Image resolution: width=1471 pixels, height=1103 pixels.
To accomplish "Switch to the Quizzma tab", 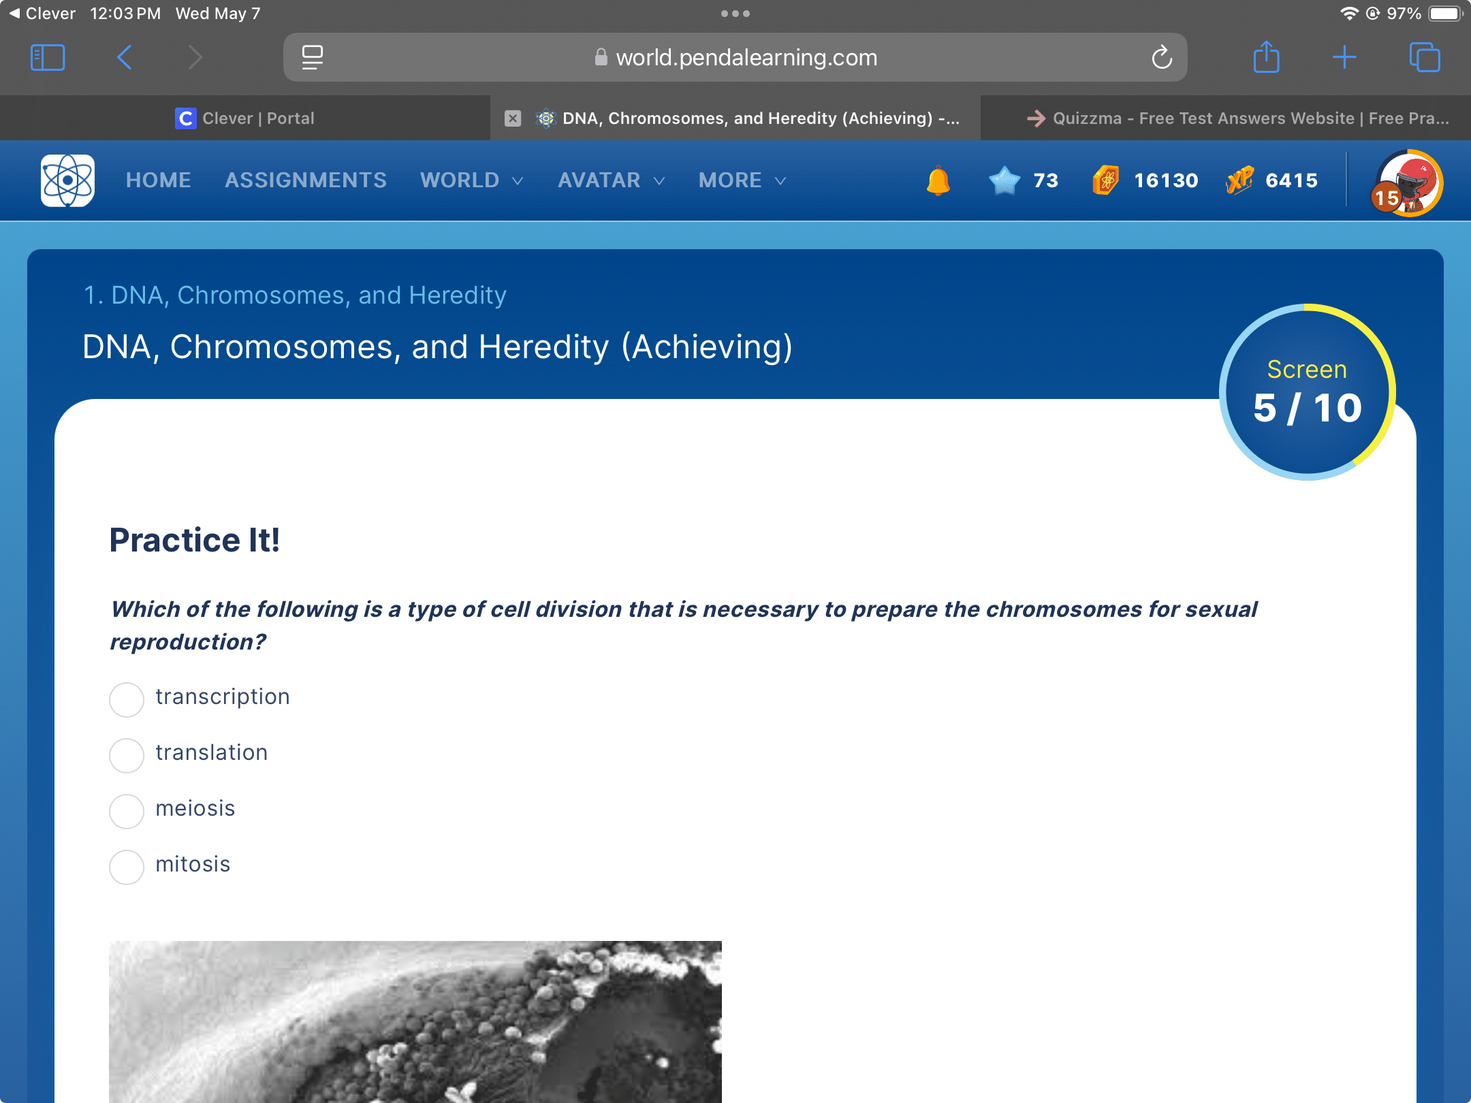I will (1226, 118).
